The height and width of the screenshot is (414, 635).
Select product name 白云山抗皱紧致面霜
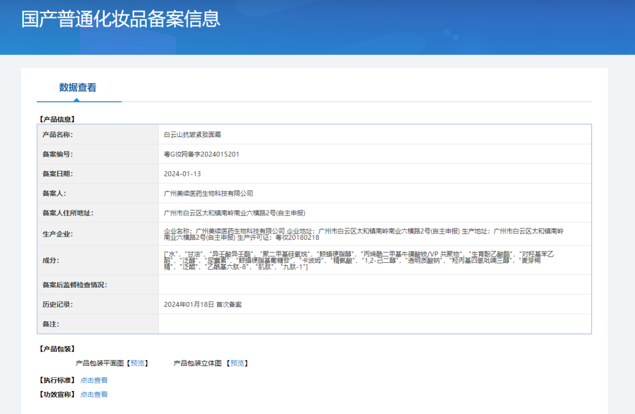(192, 134)
